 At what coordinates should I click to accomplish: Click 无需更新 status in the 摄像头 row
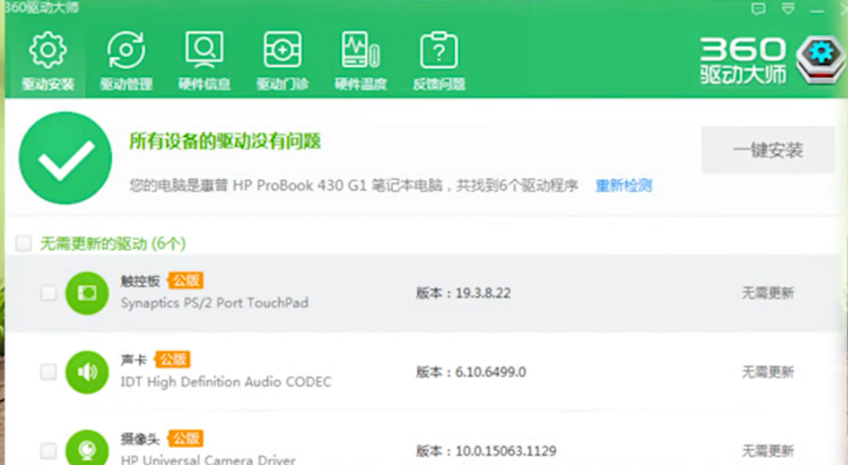click(x=767, y=451)
